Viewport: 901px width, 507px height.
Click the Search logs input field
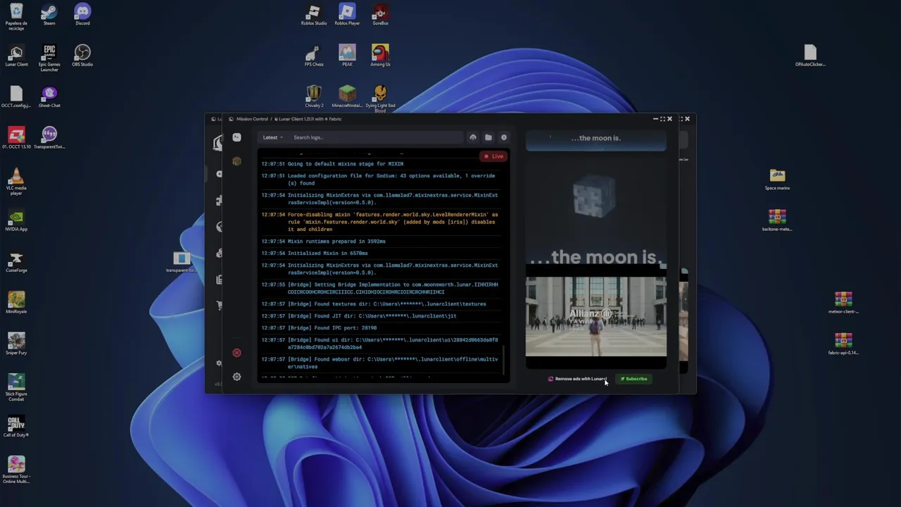pos(375,137)
